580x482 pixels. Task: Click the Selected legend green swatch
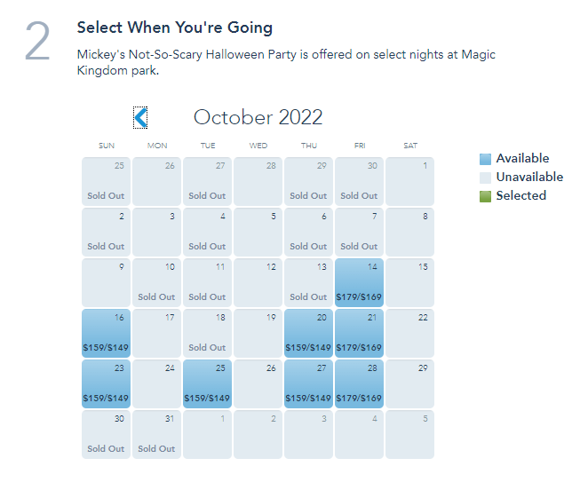[485, 196]
